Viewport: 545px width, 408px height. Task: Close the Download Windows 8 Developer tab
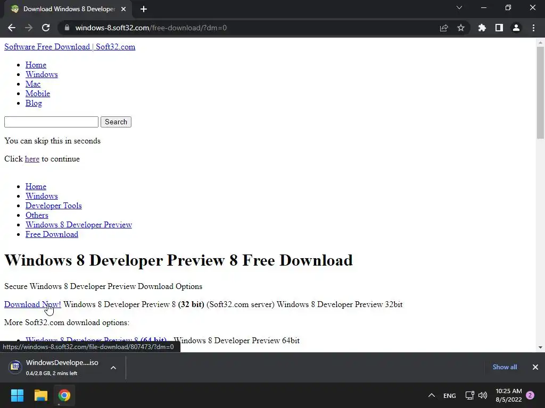123,9
